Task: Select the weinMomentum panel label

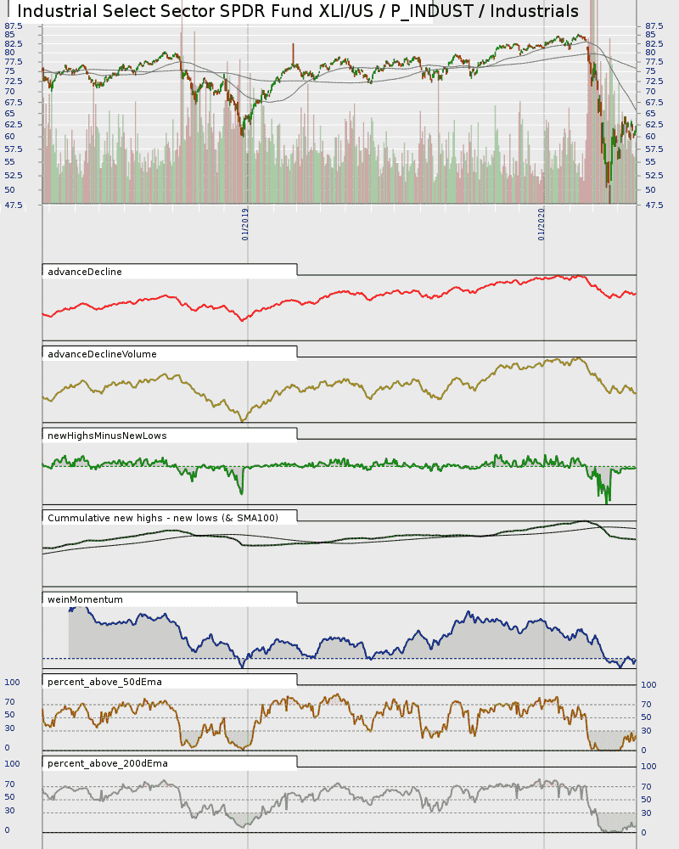Action: tap(85, 600)
